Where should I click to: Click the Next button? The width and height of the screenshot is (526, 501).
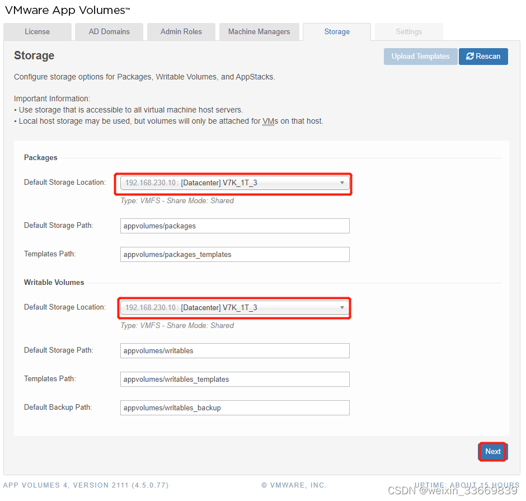tap(492, 452)
